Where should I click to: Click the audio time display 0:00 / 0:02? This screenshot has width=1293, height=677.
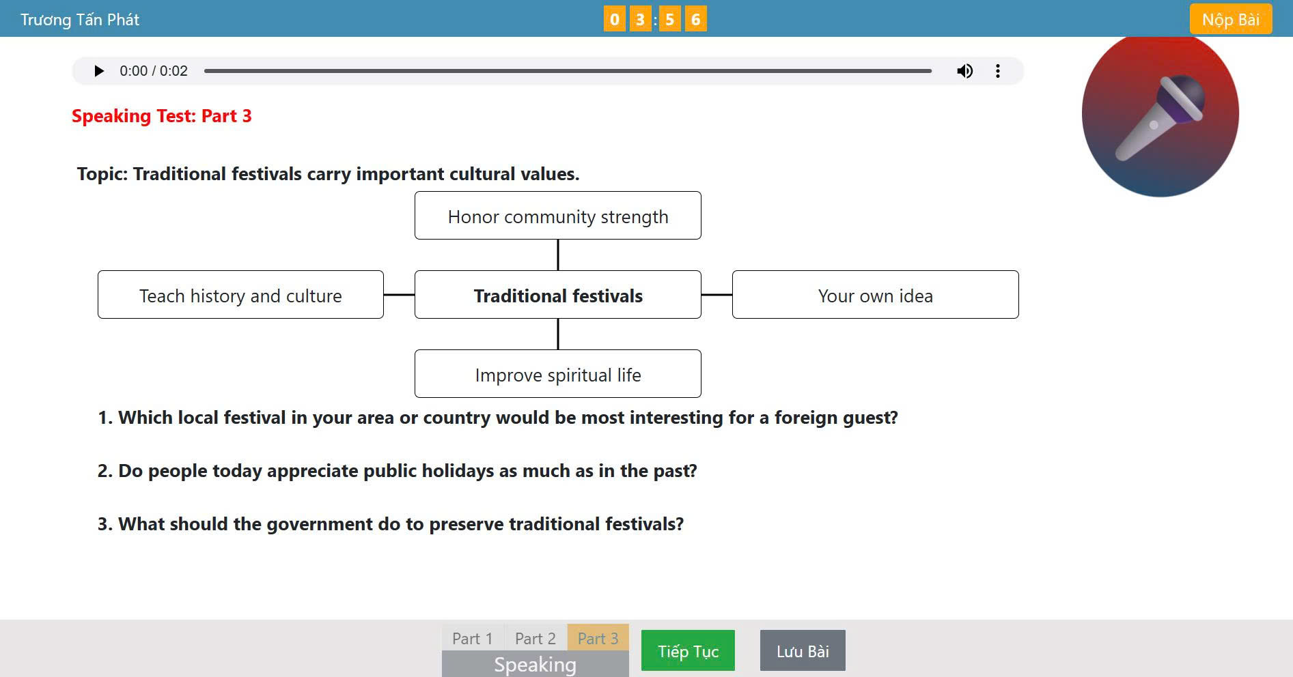pyautogui.click(x=154, y=71)
